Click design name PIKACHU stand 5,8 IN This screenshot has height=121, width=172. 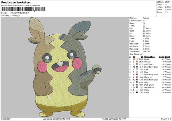(20, 13)
